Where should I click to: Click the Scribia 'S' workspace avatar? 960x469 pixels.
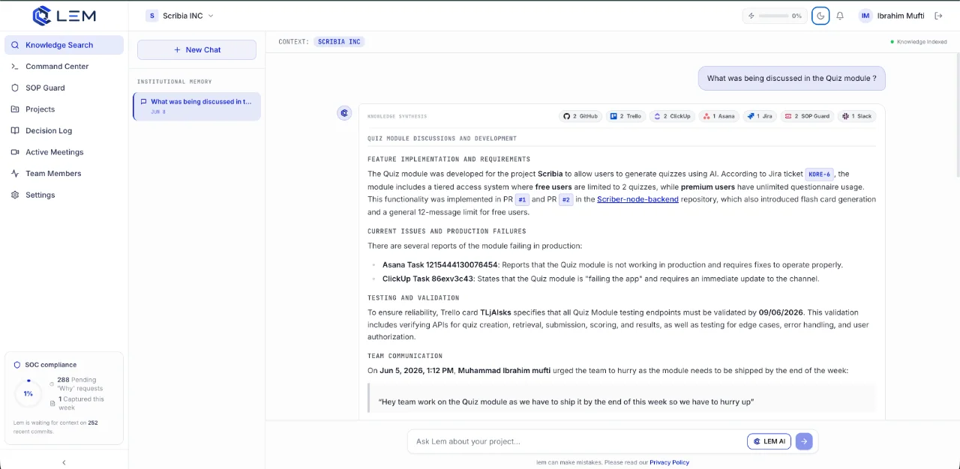(152, 16)
